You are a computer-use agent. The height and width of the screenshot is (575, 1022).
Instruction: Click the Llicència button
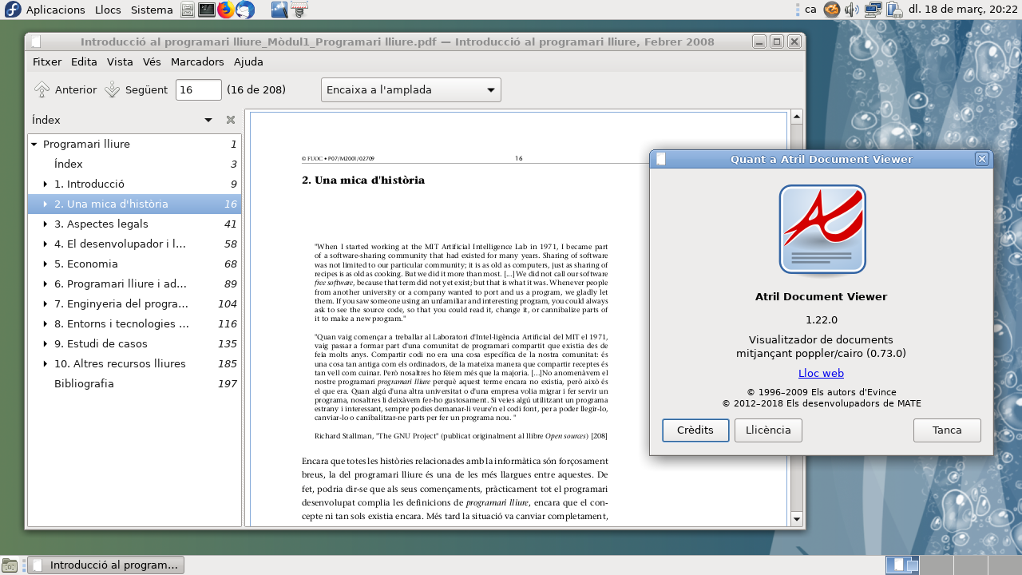tap(768, 430)
